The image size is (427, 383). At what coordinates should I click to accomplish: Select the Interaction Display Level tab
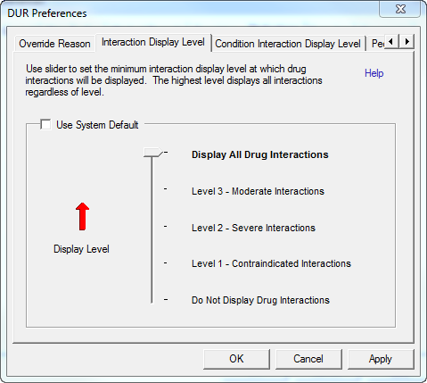pyautogui.click(x=153, y=42)
